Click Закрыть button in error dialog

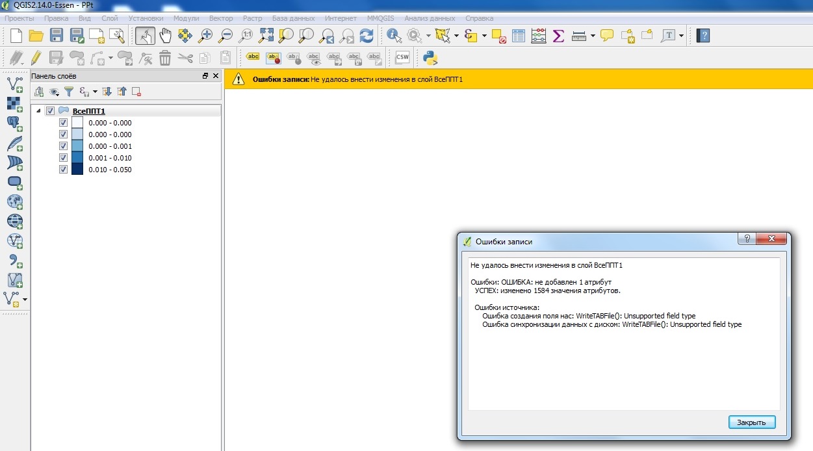tap(752, 422)
